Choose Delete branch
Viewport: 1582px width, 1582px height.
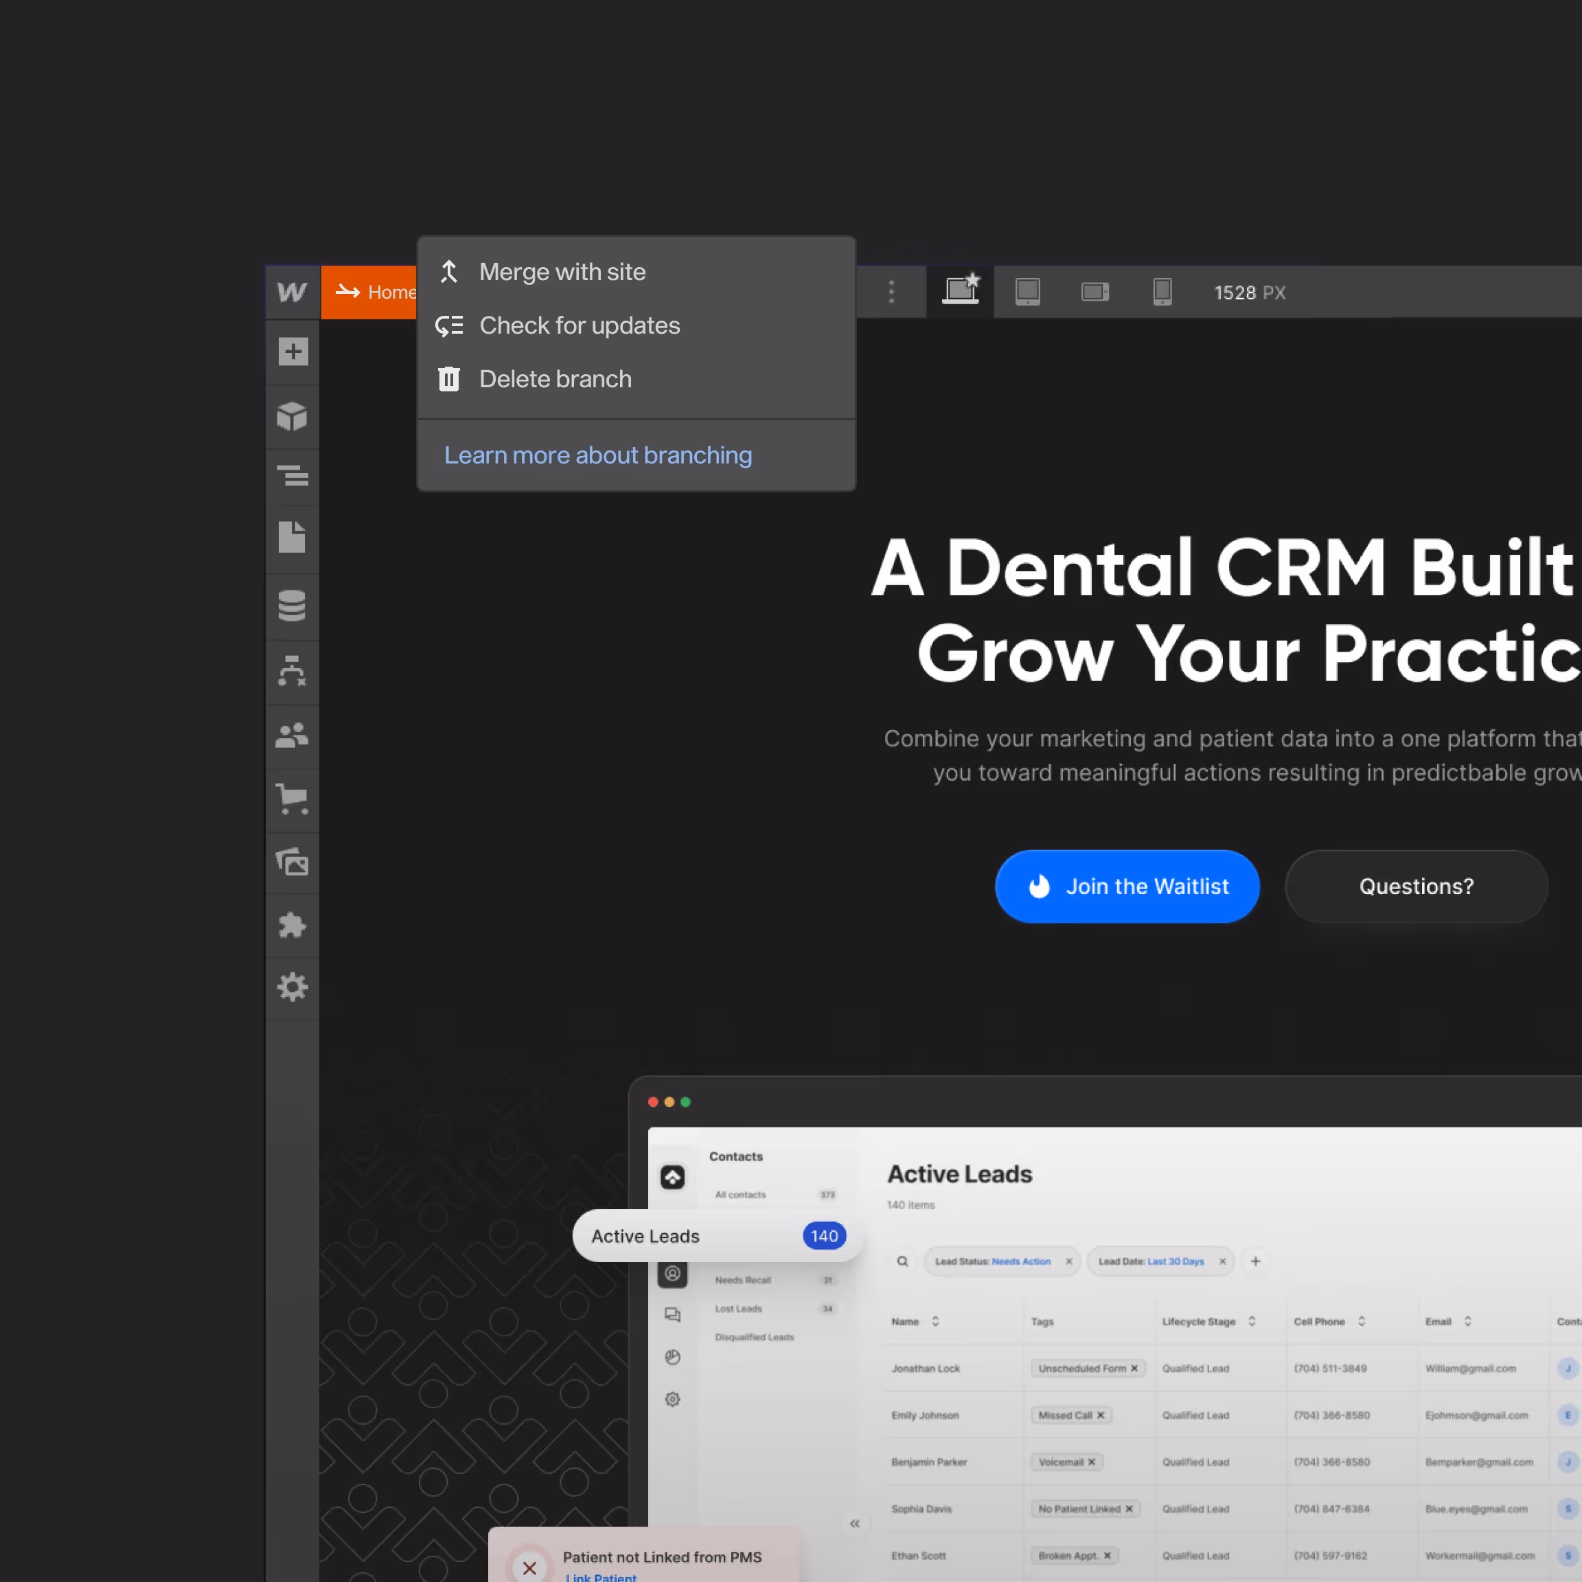click(x=637, y=379)
